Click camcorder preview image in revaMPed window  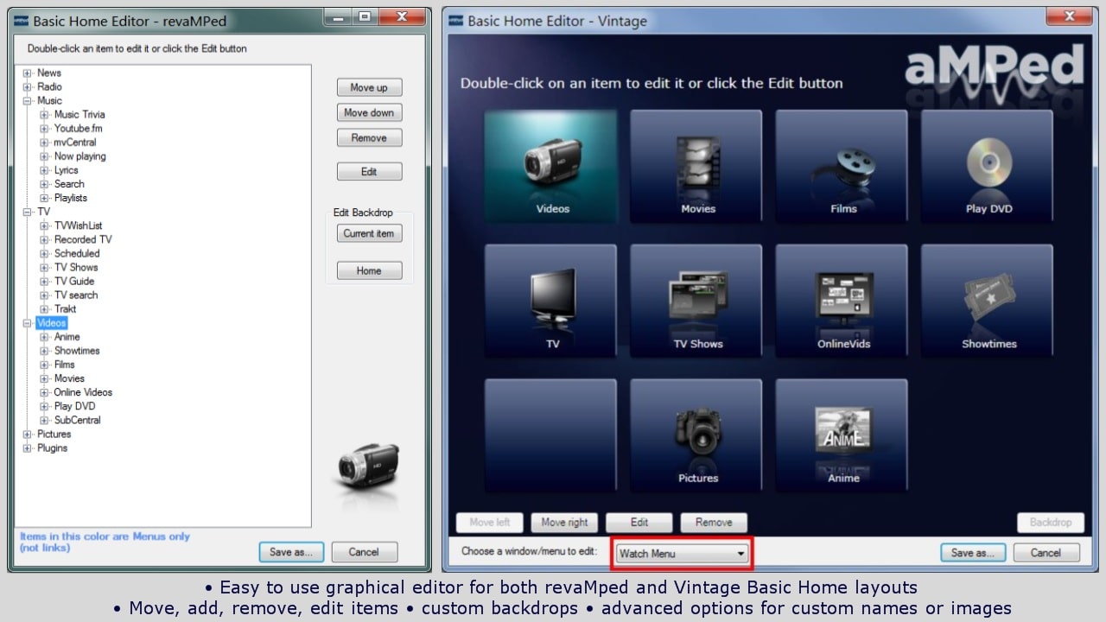click(367, 467)
